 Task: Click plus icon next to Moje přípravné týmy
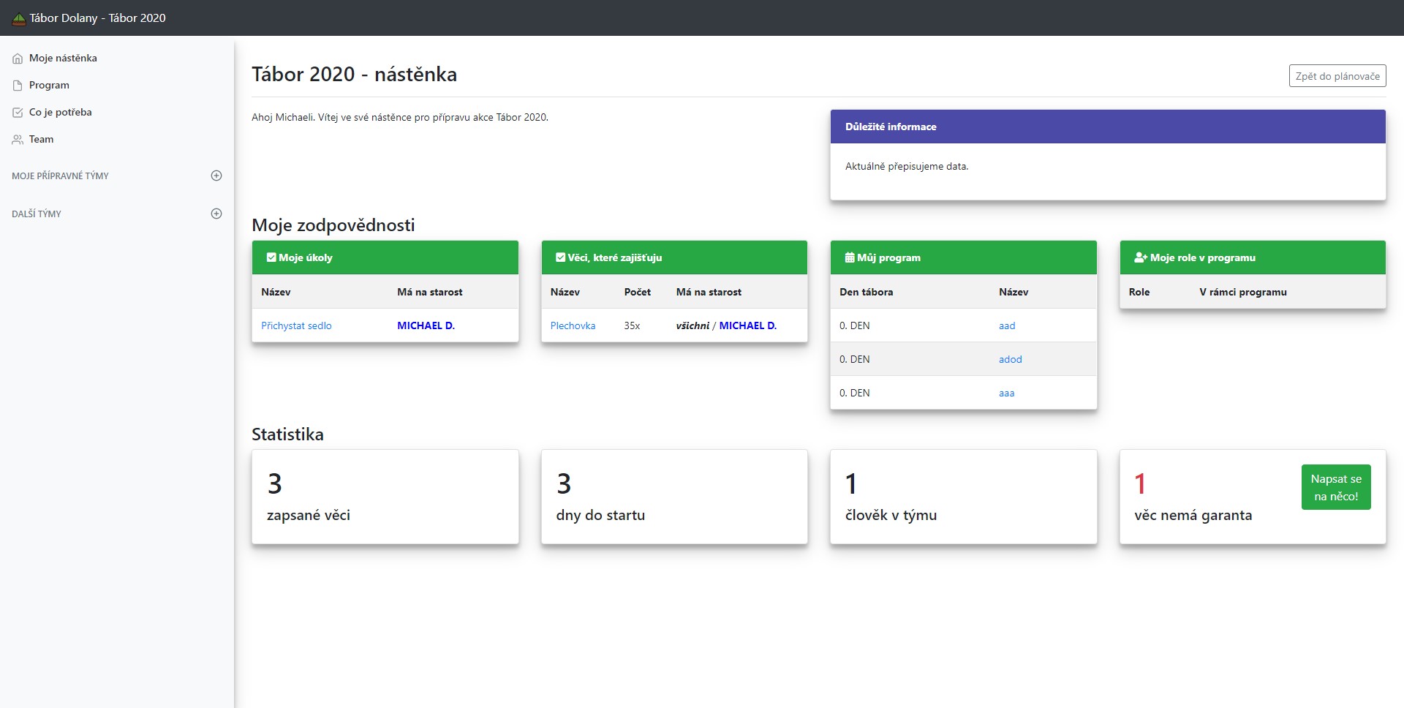pyautogui.click(x=216, y=176)
